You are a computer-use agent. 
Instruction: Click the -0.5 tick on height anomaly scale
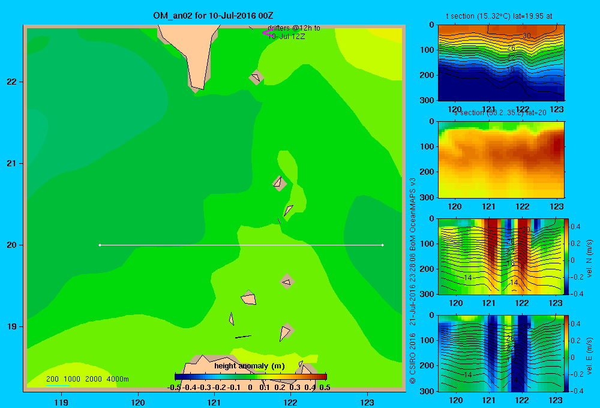tap(174, 388)
